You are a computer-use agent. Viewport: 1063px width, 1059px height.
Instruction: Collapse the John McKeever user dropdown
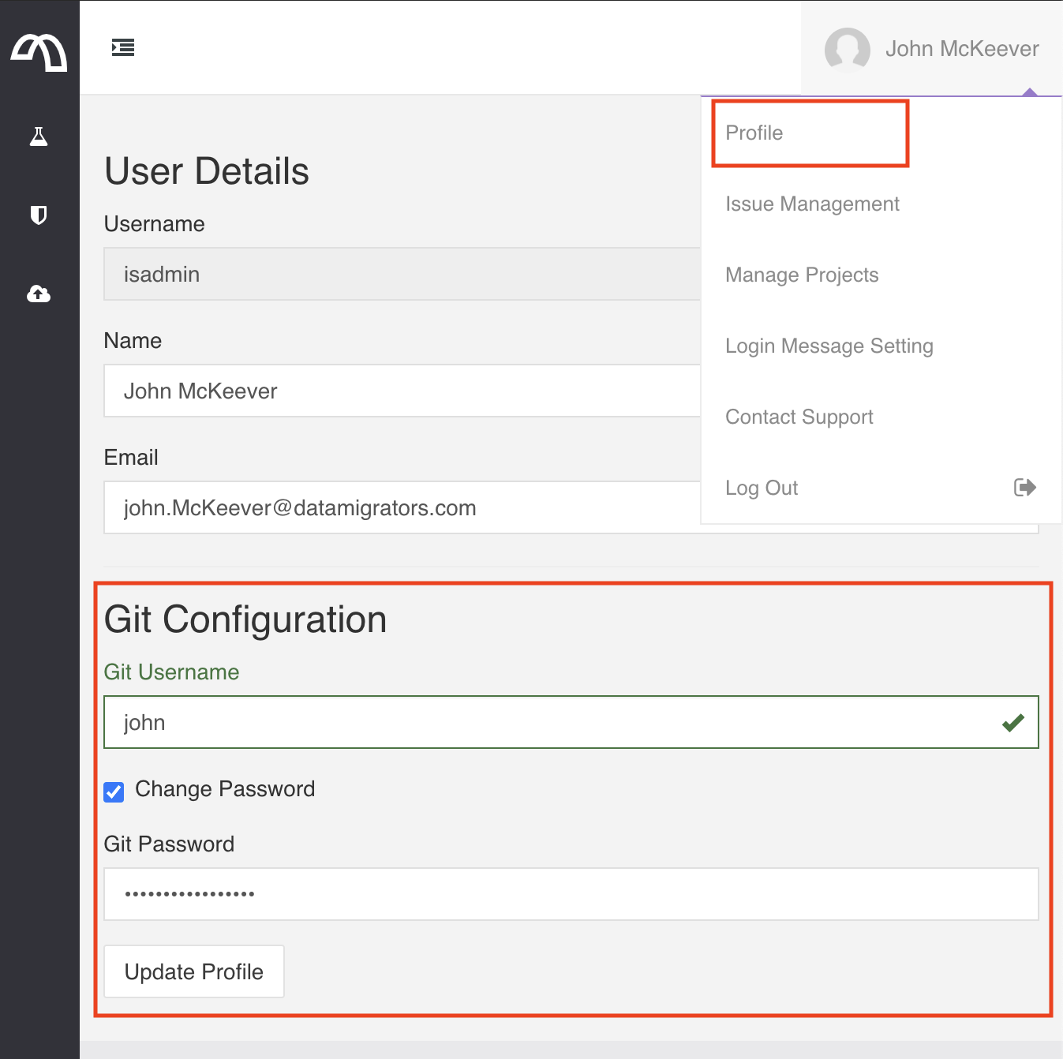point(961,49)
